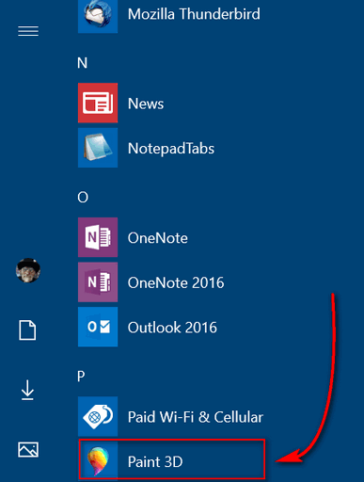Open the Pictures sidebar icon

coord(28,450)
